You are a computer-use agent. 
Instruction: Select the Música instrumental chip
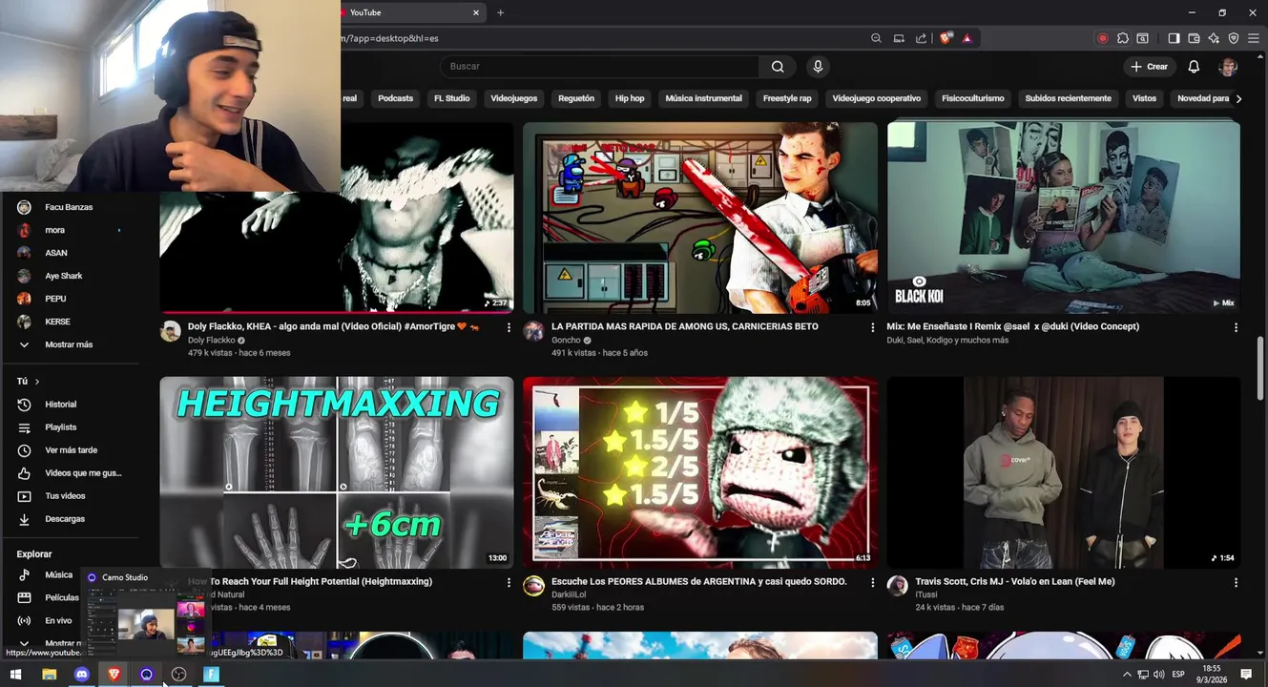click(703, 98)
